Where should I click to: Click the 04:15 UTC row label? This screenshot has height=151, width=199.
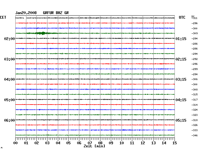(181, 100)
